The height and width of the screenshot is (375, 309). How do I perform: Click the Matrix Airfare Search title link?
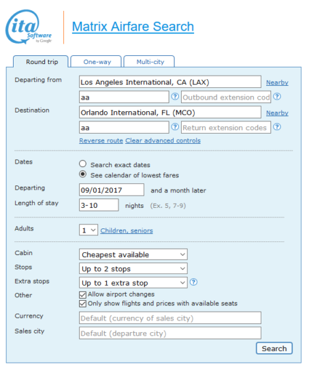[133, 27]
